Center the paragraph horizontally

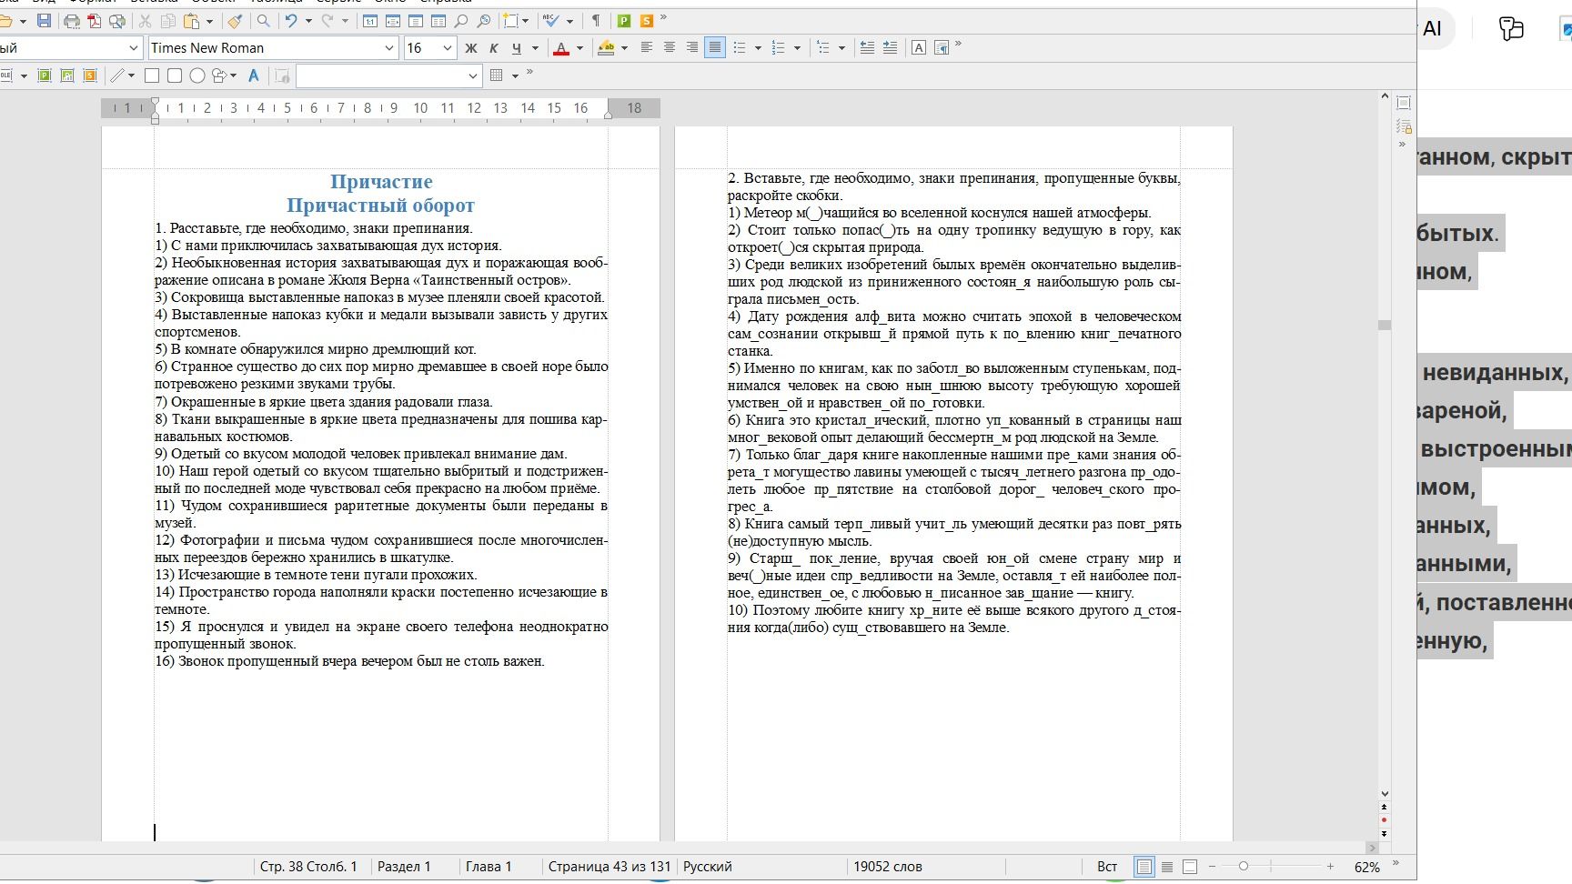click(x=670, y=48)
